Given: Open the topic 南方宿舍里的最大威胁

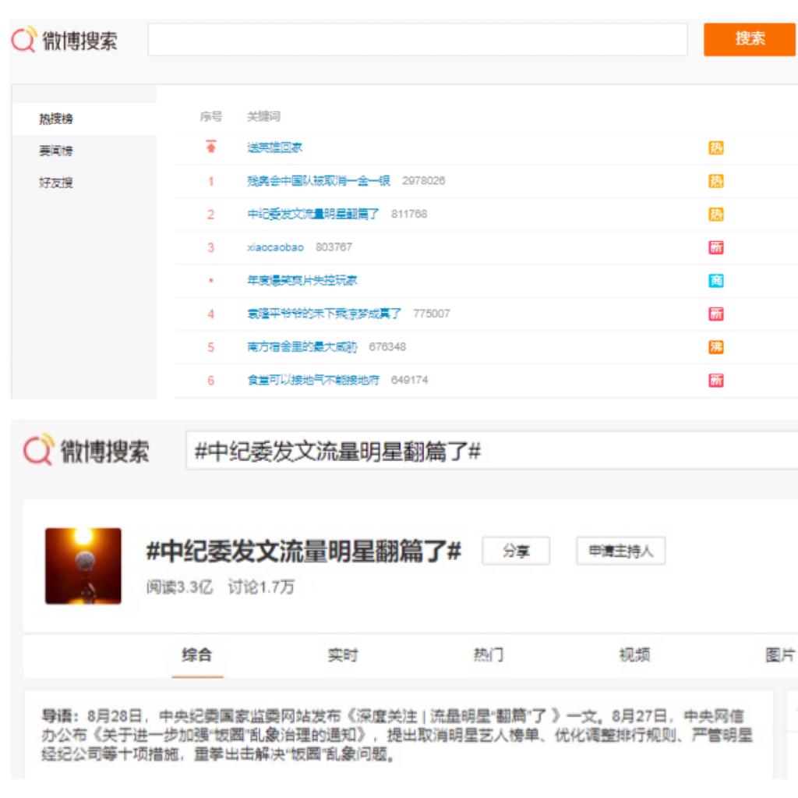Looking at the screenshot, I should (302, 347).
